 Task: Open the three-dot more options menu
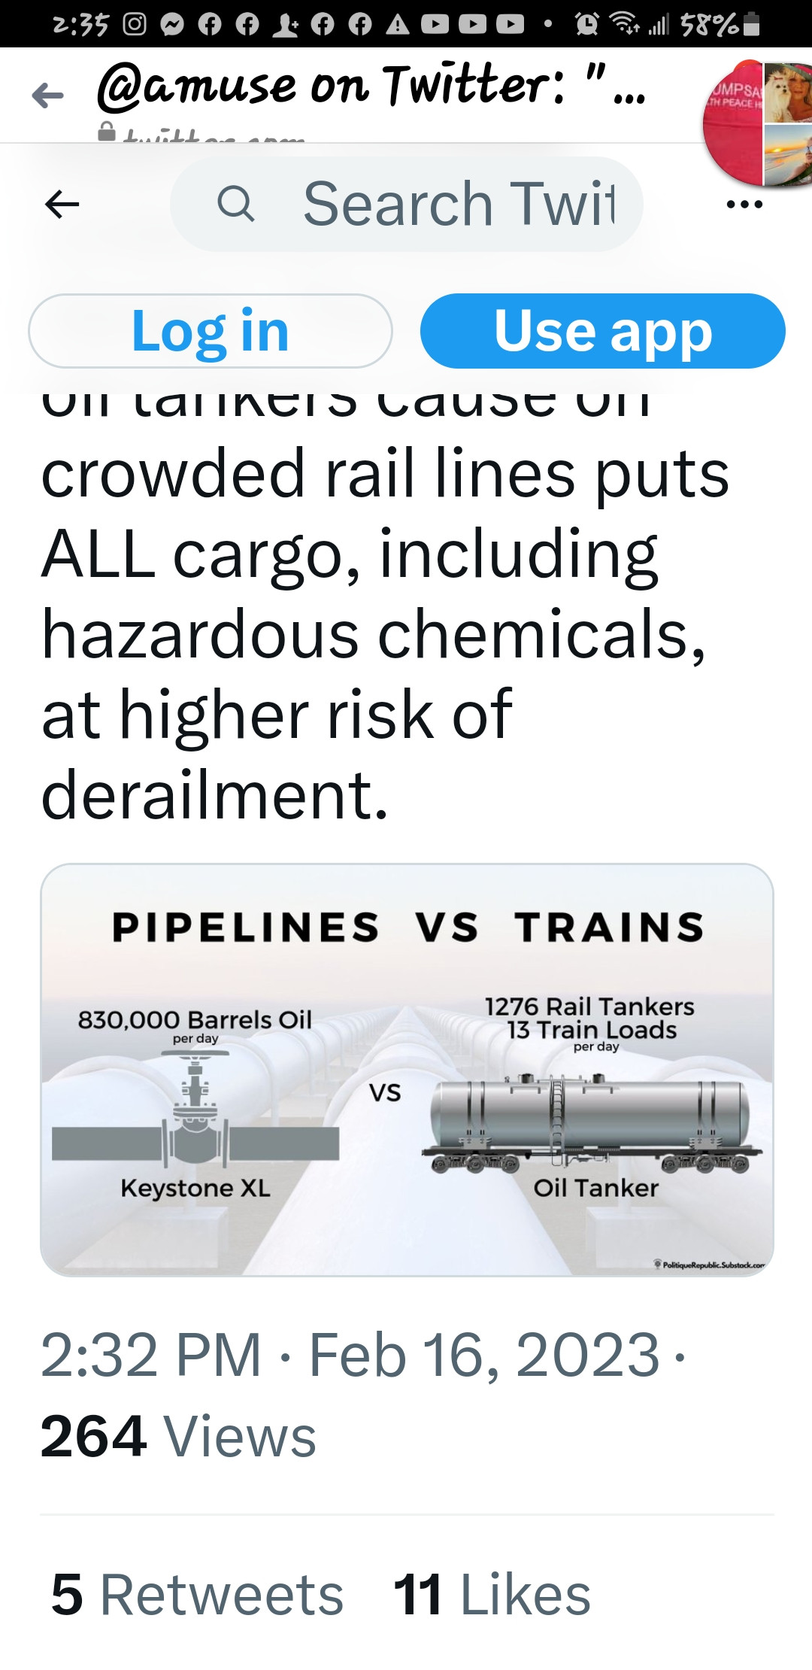click(x=744, y=204)
